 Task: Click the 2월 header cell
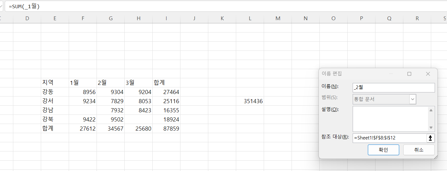(111, 83)
